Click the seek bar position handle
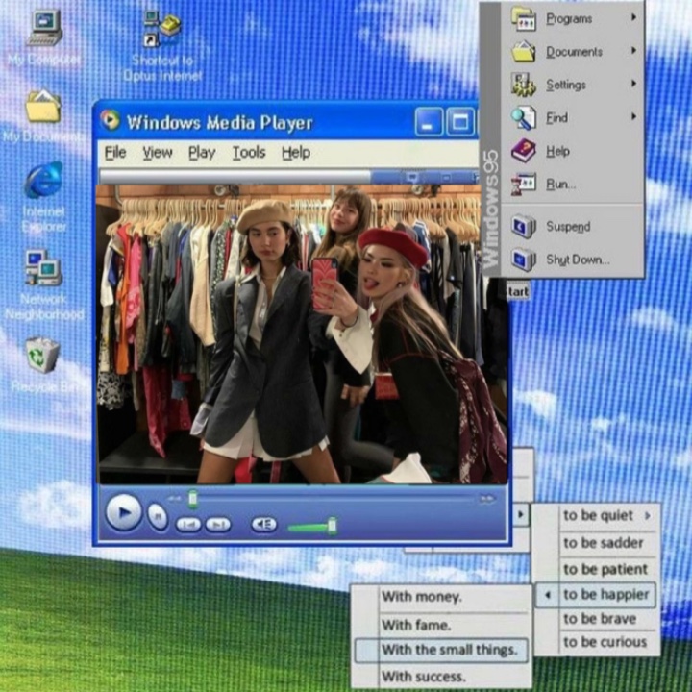Viewport: 692px width, 692px height. pyautogui.click(x=193, y=498)
